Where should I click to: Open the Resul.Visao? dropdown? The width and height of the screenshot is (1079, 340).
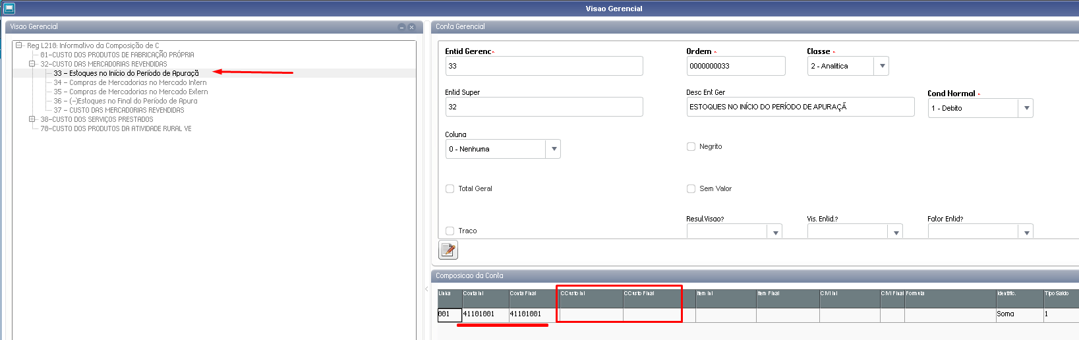(x=775, y=232)
